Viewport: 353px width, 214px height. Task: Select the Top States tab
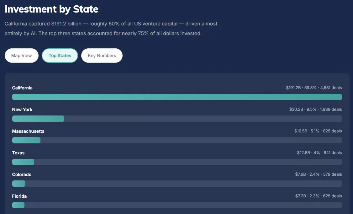pos(60,56)
